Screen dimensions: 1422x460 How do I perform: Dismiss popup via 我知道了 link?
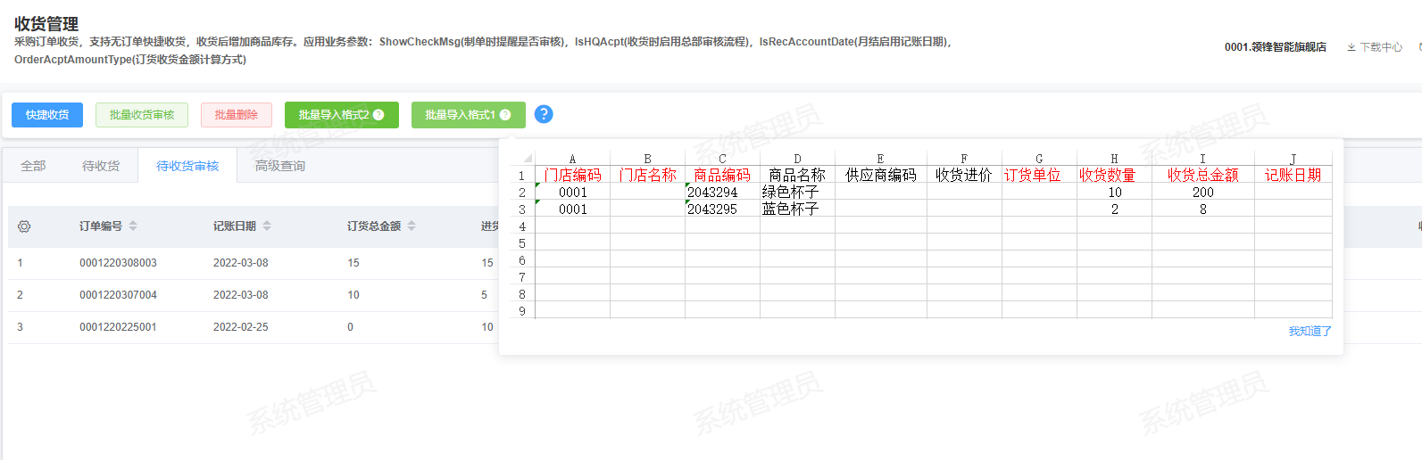[x=1310, y=331]
